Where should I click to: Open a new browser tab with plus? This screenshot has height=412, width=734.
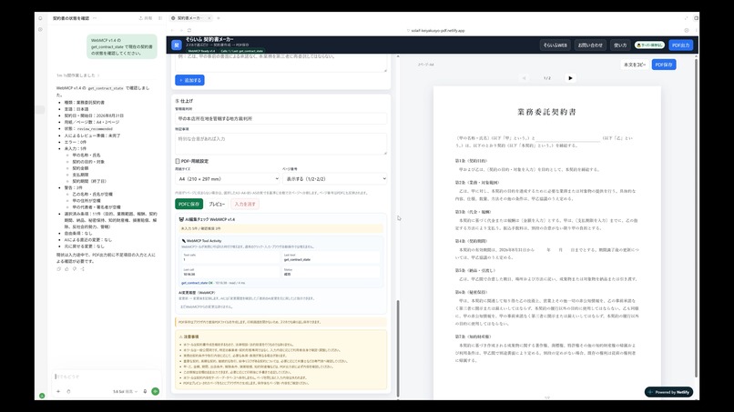coord(219,18)
